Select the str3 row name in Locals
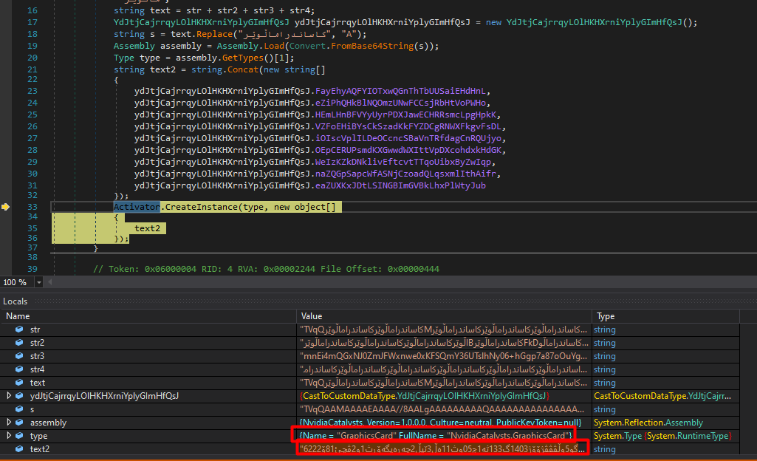 pyautogui.click(x=37, y=356)
